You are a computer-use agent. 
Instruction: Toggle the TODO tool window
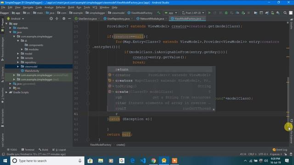pos(12,150)
